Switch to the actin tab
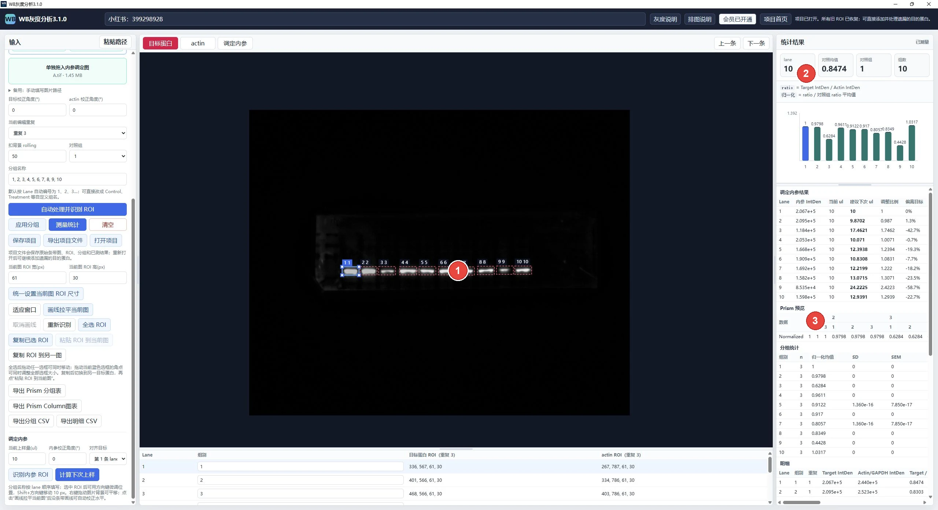 198,43
